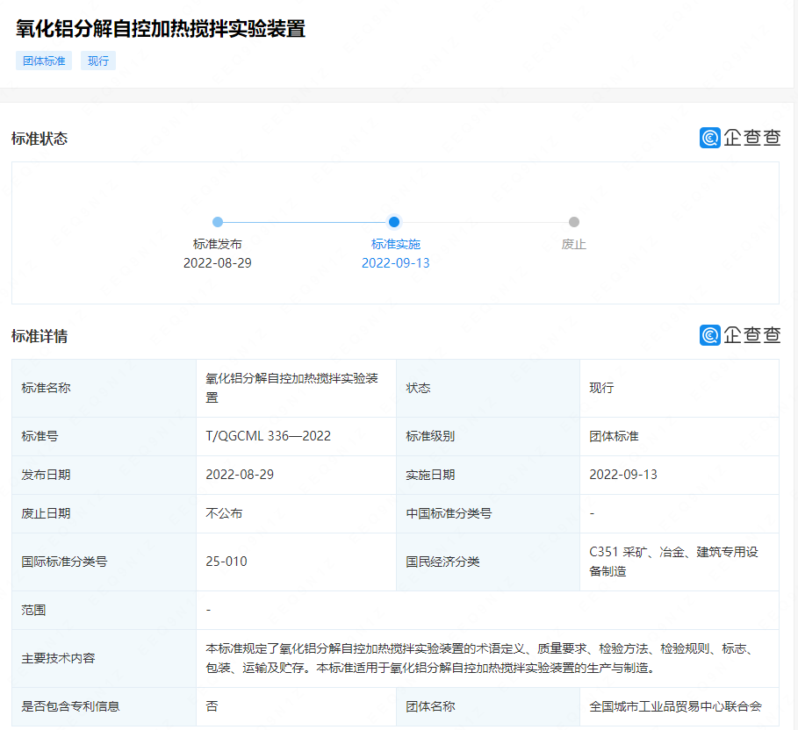
Task: Select the 标准发布 timeline dot
Action: click(218, 222)
